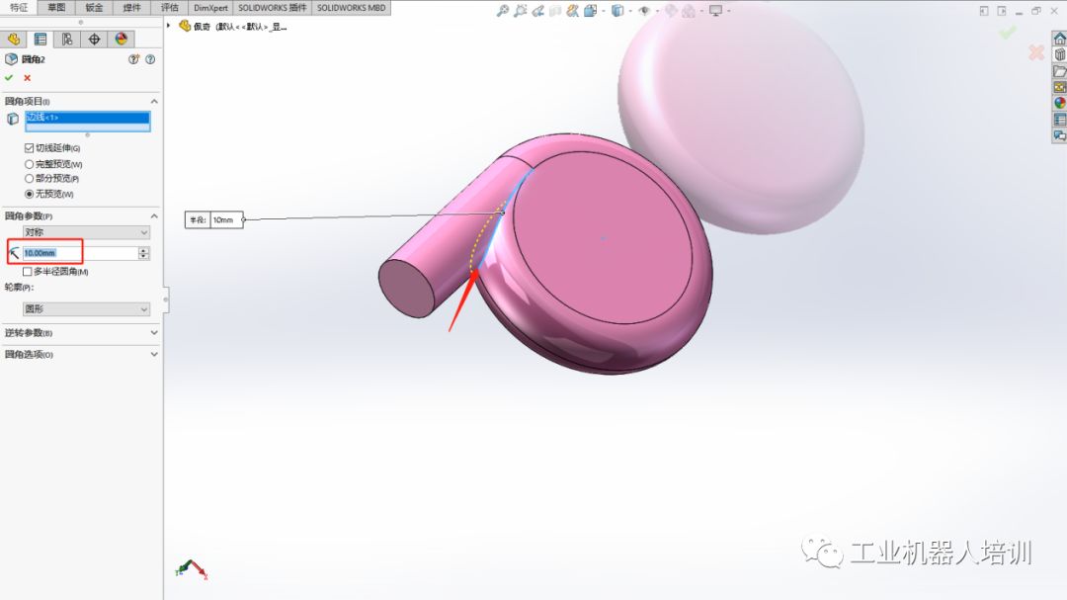Open the SOLIDWORKS MBD tab
This screenshot has height=600, width=1067.
click(x=351, y=8)
